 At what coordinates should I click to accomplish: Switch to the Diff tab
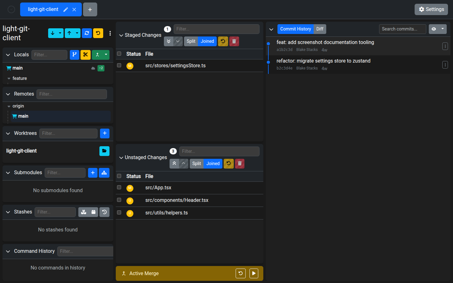pos(320,29)
